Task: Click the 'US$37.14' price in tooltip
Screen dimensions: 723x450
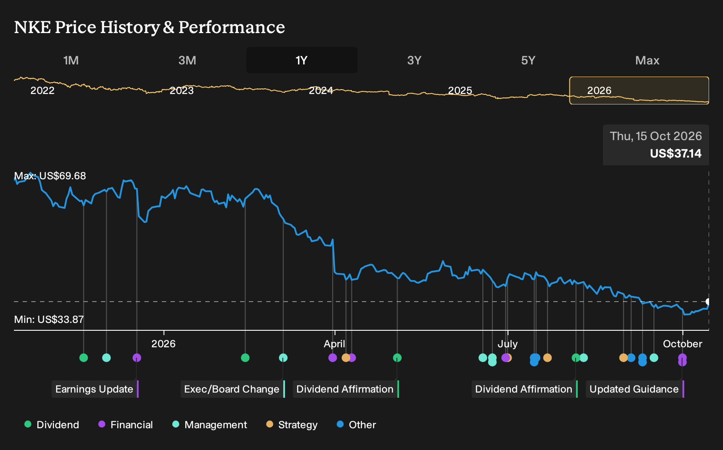Action: point(676,154)
